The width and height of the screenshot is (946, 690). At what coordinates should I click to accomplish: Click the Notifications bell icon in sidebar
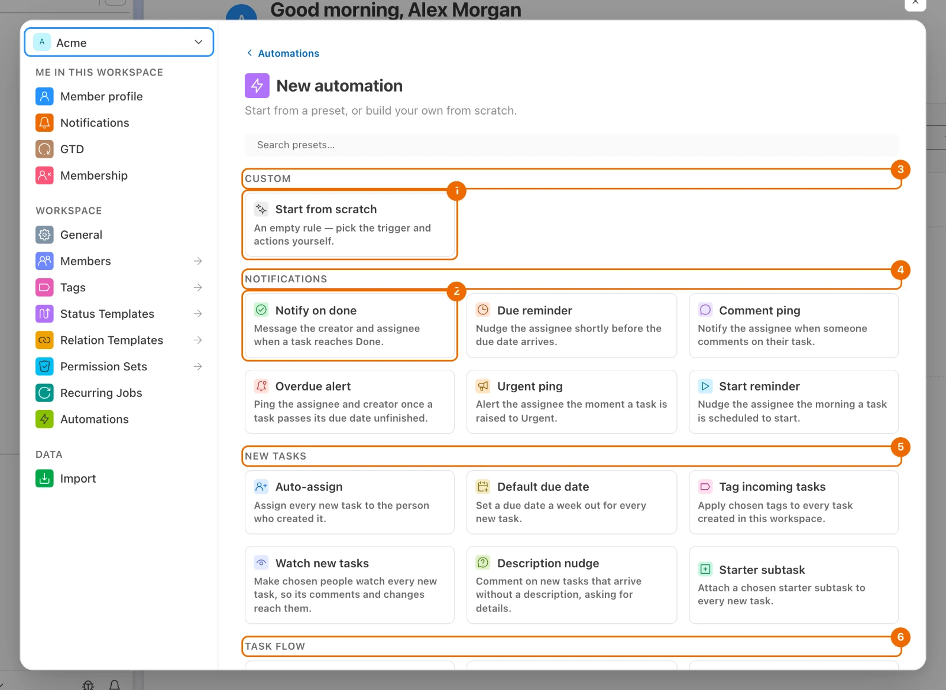[x=44, y=123]
